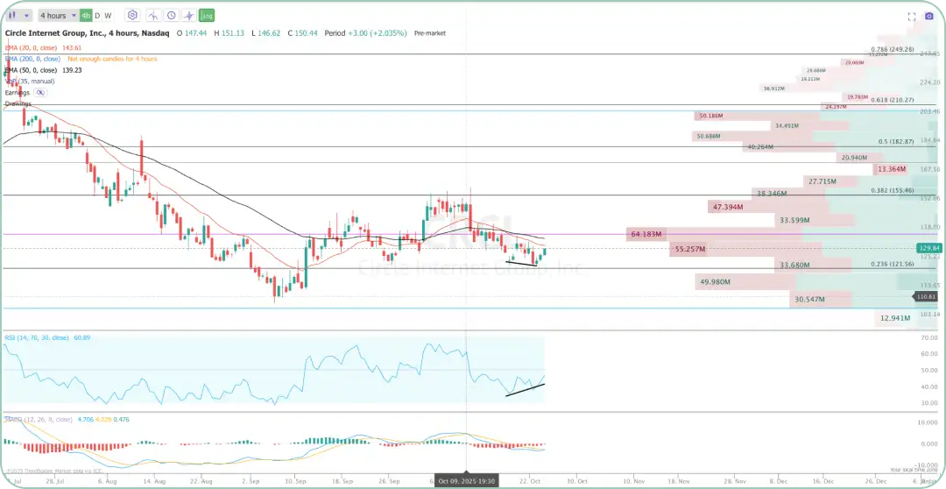Viewport: 946px width, 489px height.
Task: Open chart settings gear
Action: coord(133,15)
